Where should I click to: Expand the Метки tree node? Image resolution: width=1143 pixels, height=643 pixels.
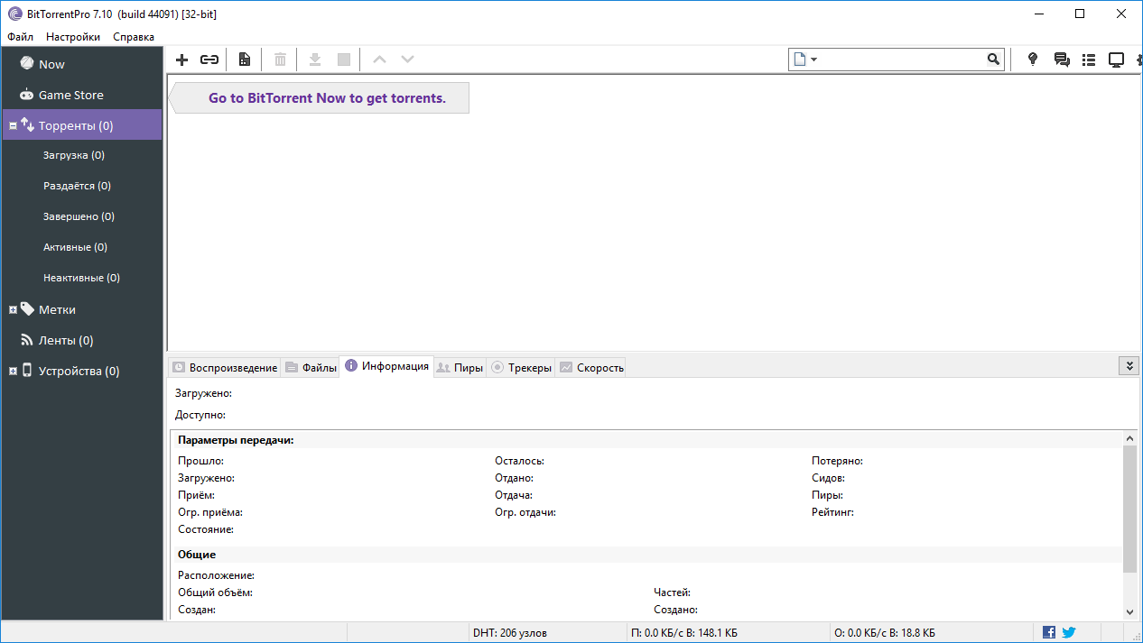click(x=13, y=309)
